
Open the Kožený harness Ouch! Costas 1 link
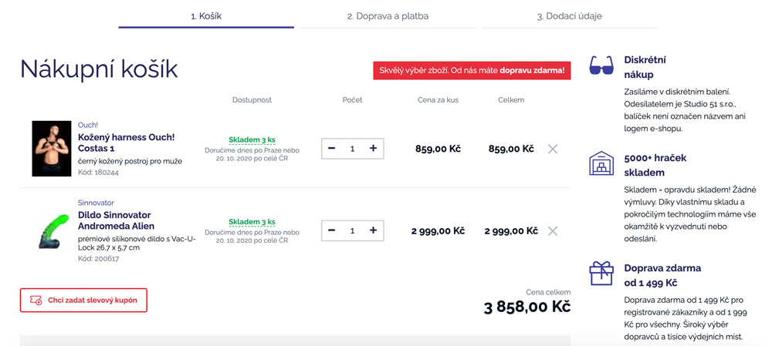(x=127, y=143)
